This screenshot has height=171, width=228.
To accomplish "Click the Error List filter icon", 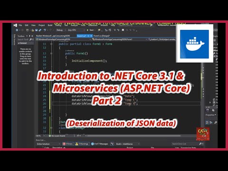I will click(x=112, y=144).
